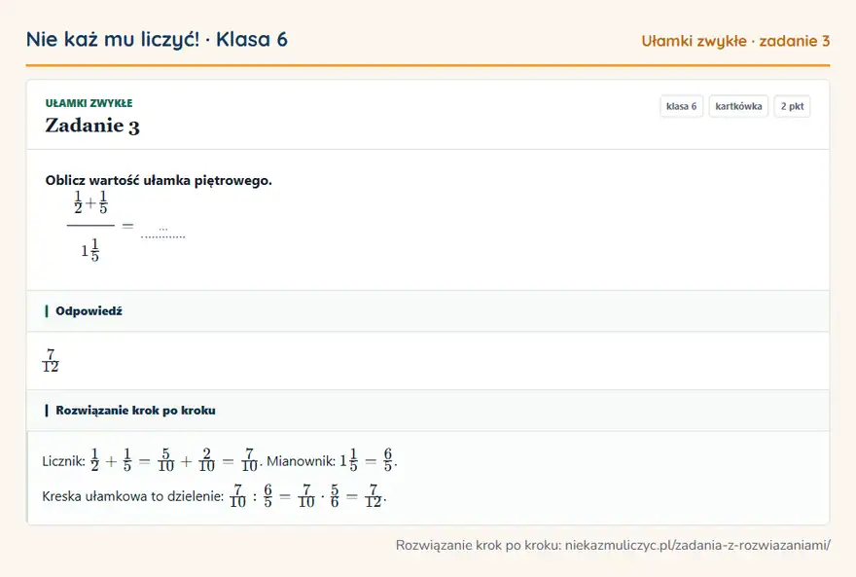Click the dotted answer blank after equals sign
The height and width of the screenshot is (577, 856).
pos(163,233)
